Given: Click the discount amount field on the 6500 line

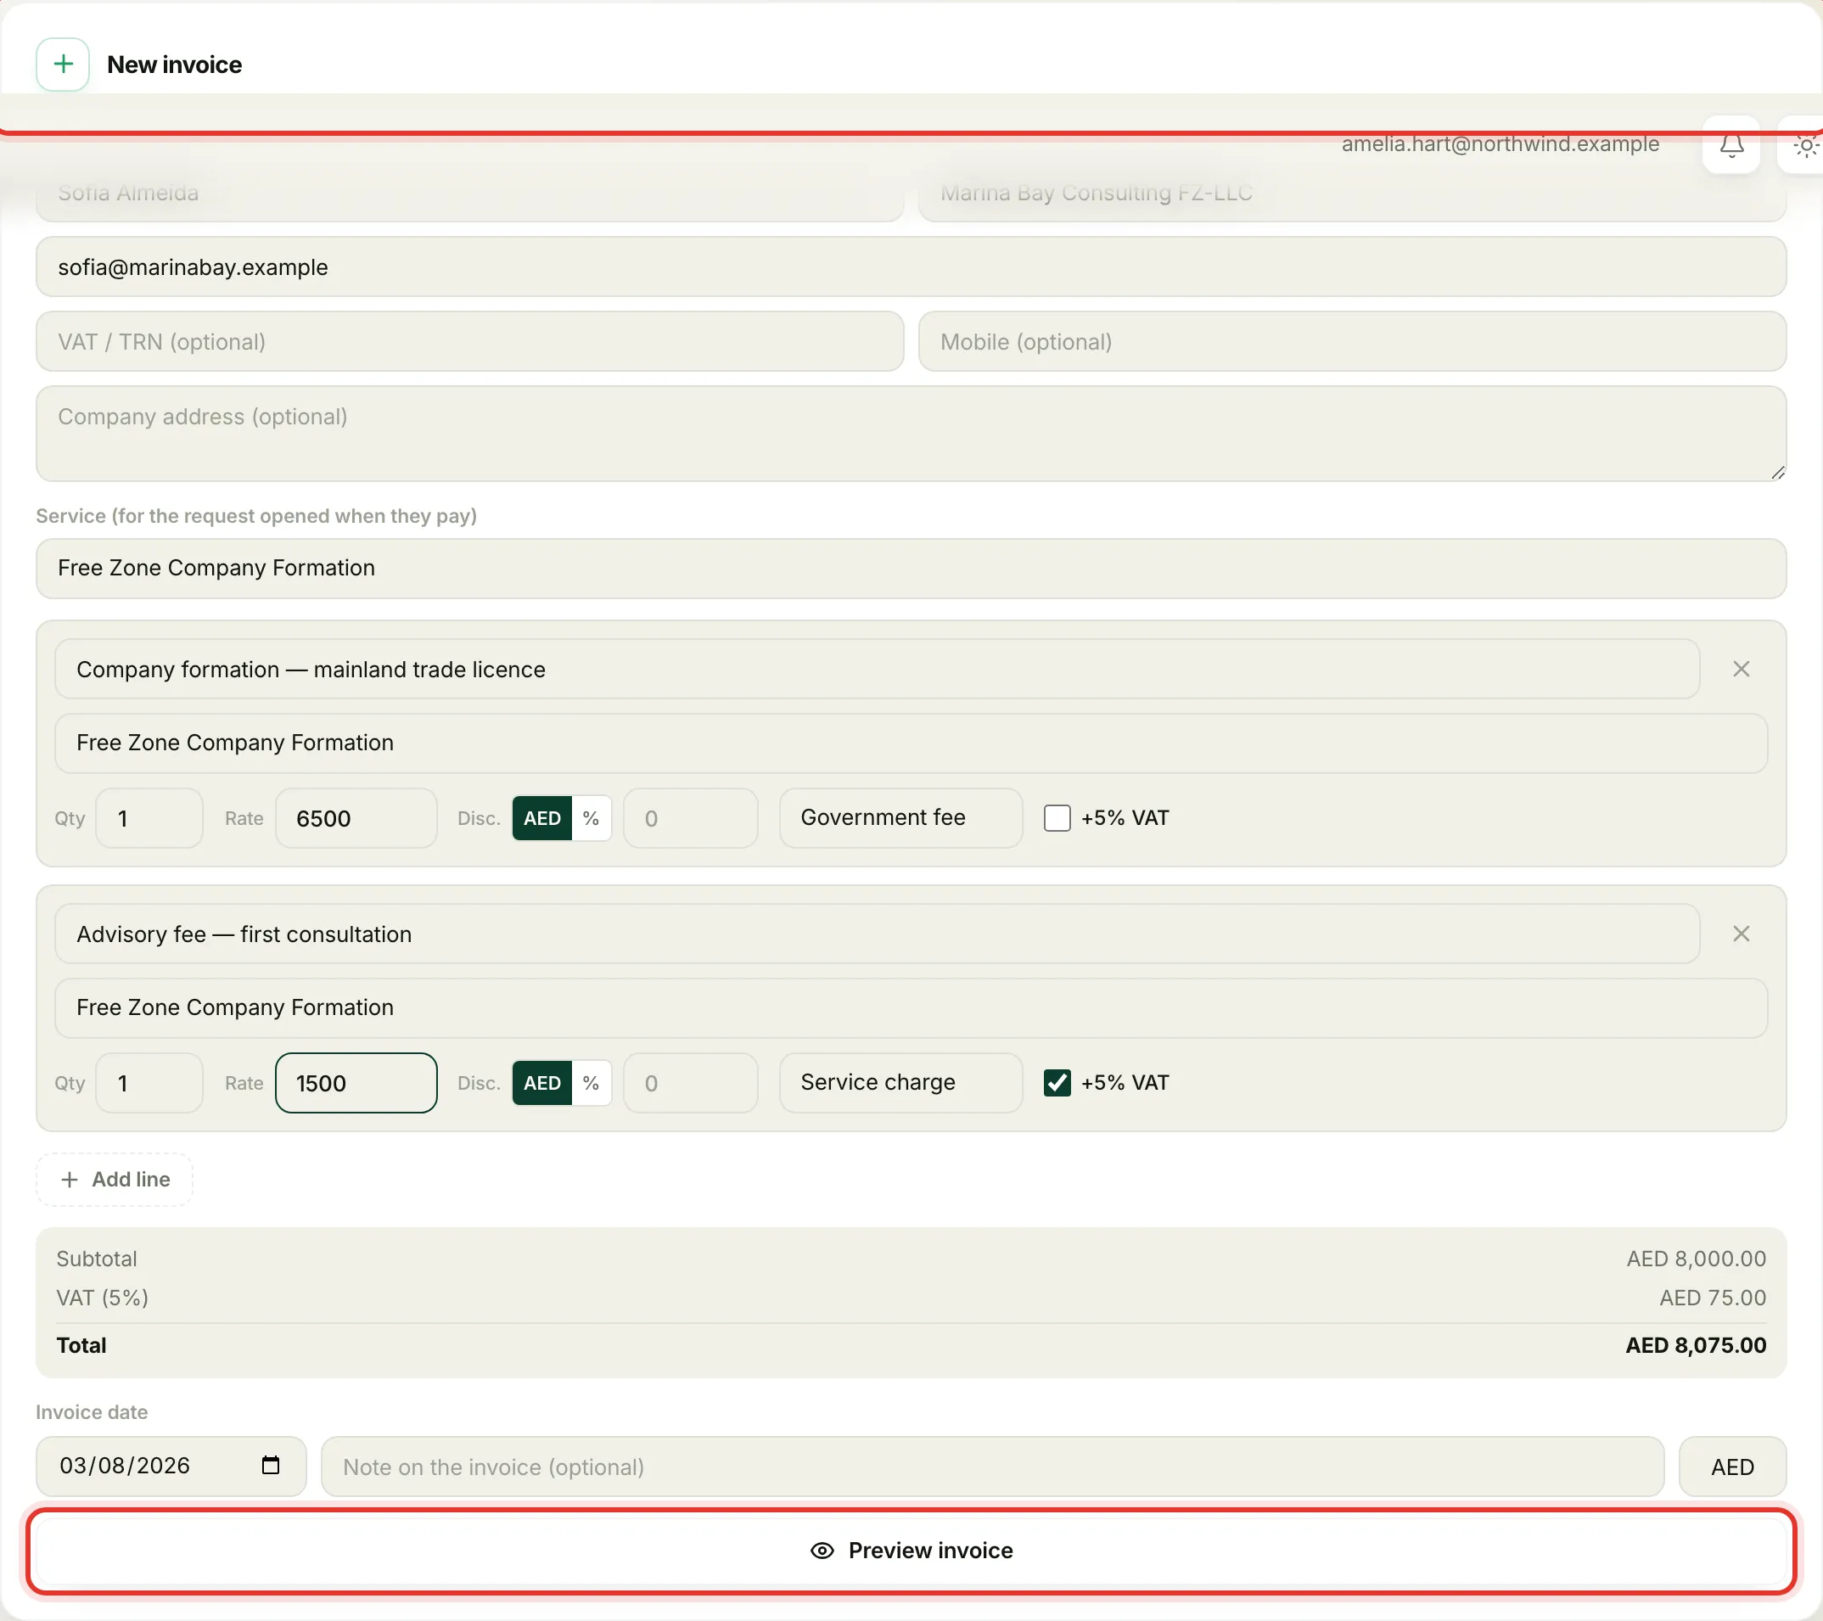Looking at the screenshot, I should pos(690,817).
